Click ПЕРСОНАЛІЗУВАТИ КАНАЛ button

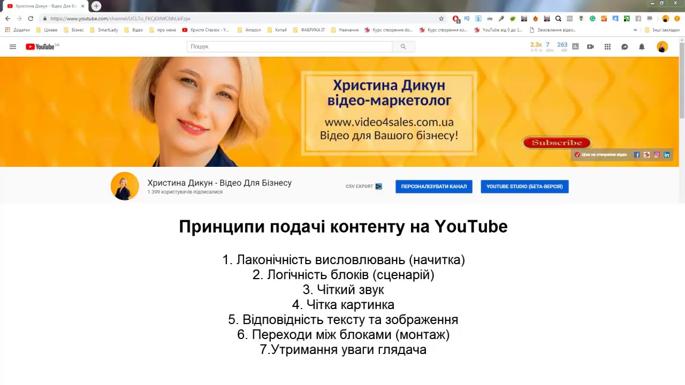pos(434,187)
